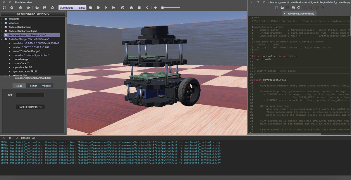The height and width of the screenshot is (180, 351).
Task: Select TexturedBackgroundLight tree node
Action: [23, 31]
